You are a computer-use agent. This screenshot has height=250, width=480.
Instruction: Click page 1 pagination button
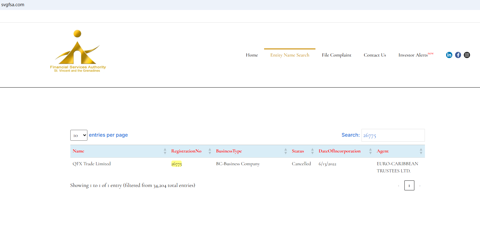(x=409, y=186)
